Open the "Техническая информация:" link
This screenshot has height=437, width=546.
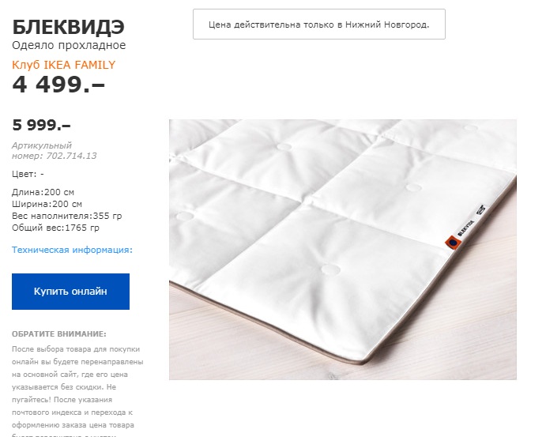tap(72, 250)
